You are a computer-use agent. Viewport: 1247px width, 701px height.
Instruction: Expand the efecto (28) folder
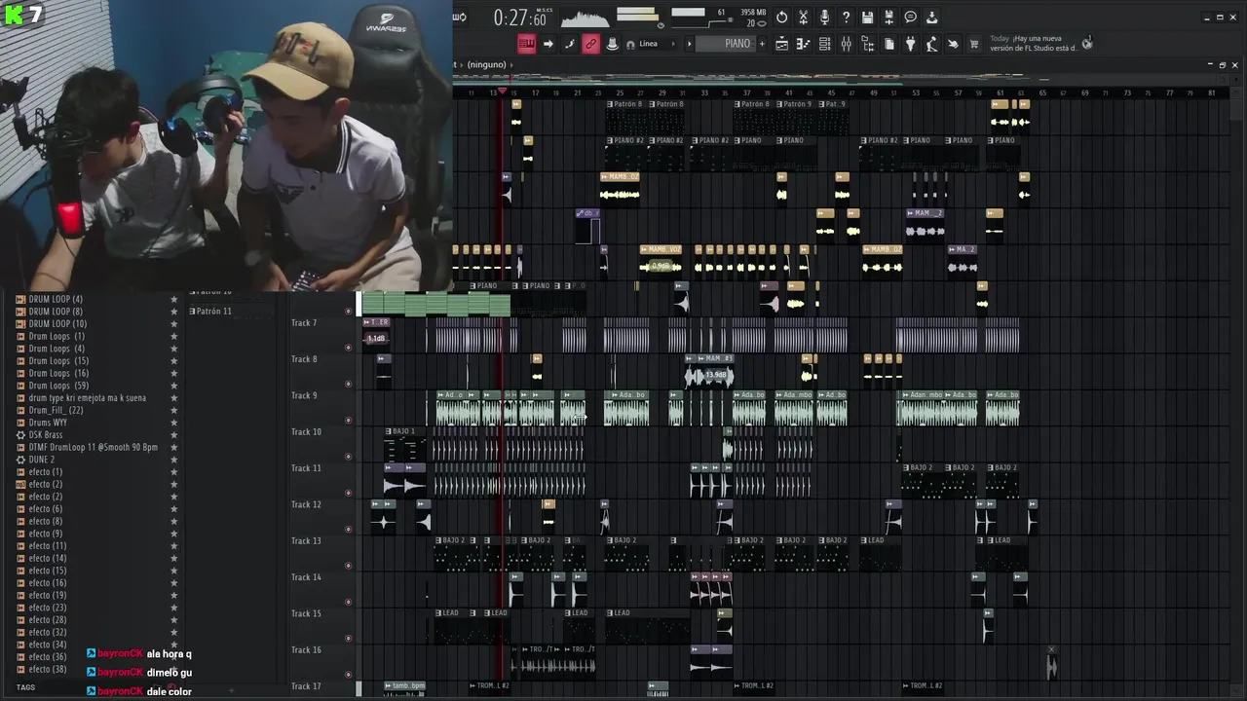coord(47,620)
